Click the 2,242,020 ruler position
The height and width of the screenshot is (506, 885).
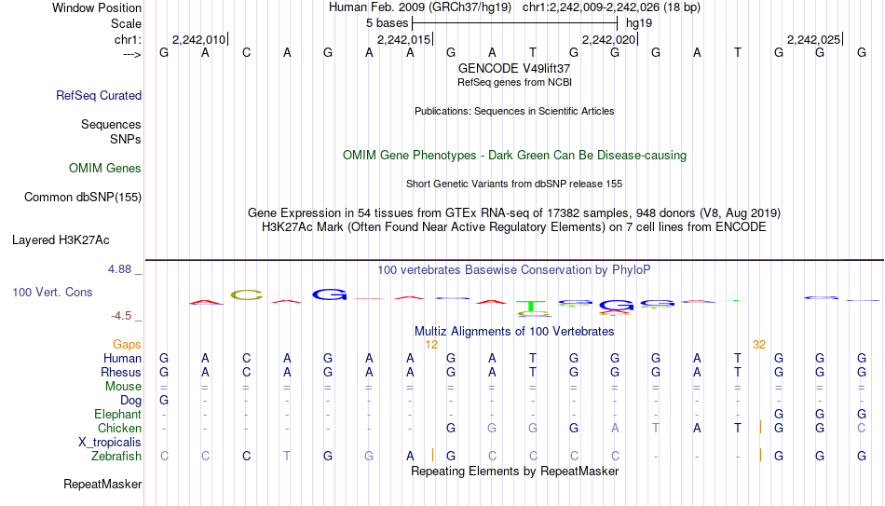click(x=609, y=39)
